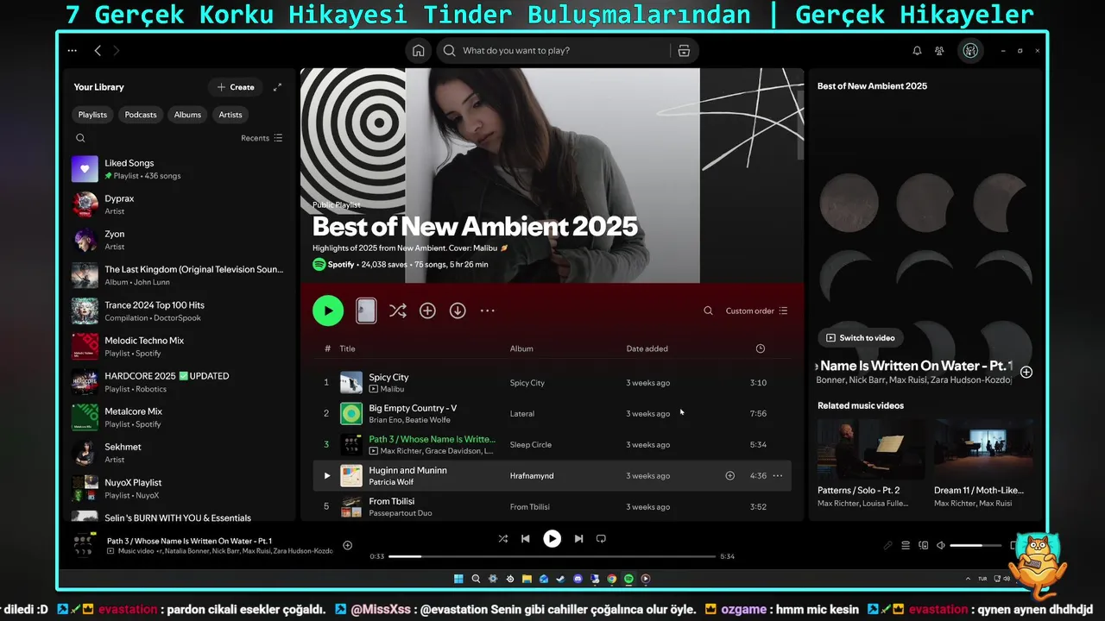Open Connect to a device icon
Image resolution: width=1105 pixels, height=621 pixels.
coord(924,545)
